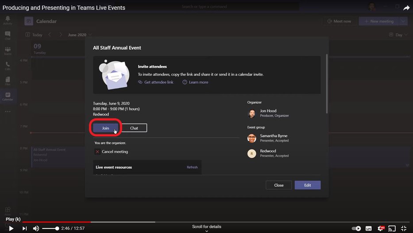Open the Day view dropdown
Viewport: 413px width, 233px height.
tap(398, 35)
